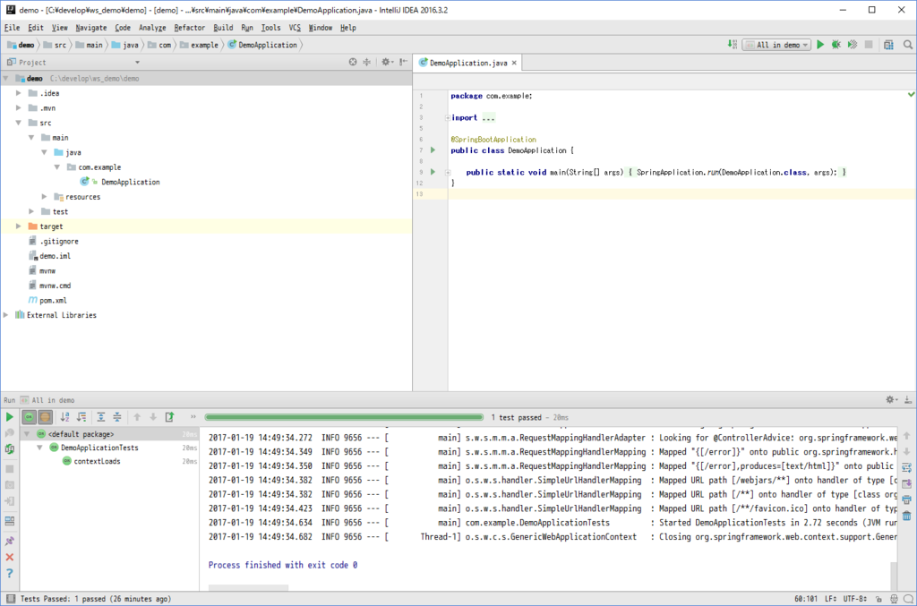Click the console vertical scrollbar
The height and width of the screenshot is (606, 917).
coord(893,576)
